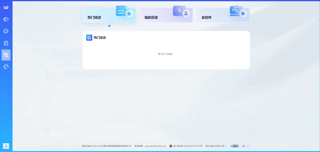
Task: Open the customer service headset sidebar icon
Action: coord(6,67)
